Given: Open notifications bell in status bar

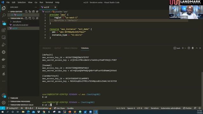Looking at the screenshot, I should click(x=200, y=108).
